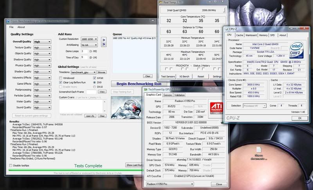This screenshot has height=190, width=313.
Task: Open the Radeon X1950 Pro selector in GPU-Z
Action: tap(170, 184)
